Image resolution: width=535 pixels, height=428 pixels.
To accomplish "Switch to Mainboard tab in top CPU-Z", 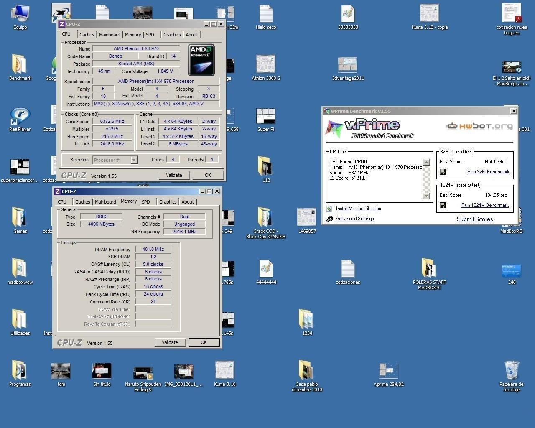I will [110, 35].
